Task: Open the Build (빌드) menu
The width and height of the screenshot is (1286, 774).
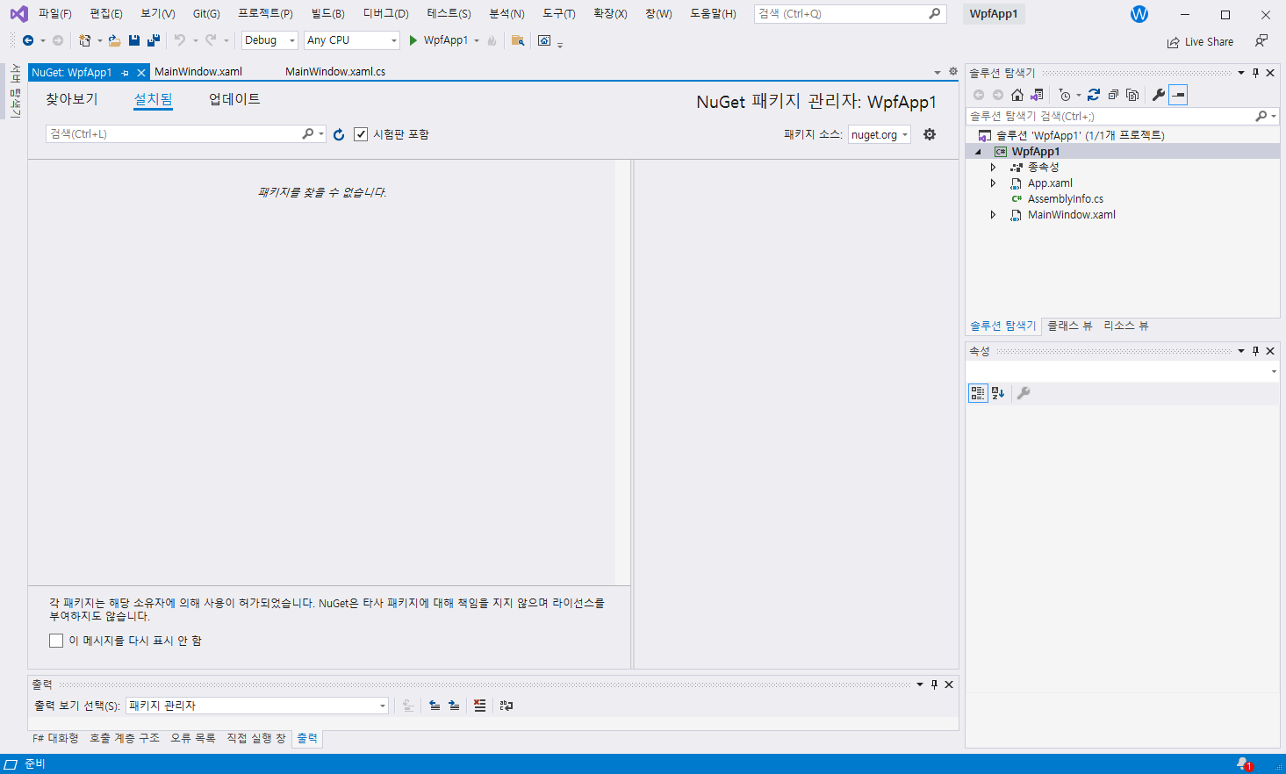Action: click(327, 14)
